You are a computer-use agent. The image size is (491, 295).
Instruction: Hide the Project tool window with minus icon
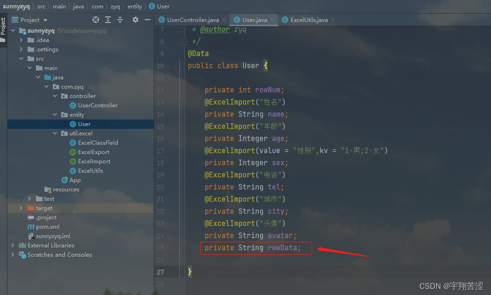pos(148,20)
